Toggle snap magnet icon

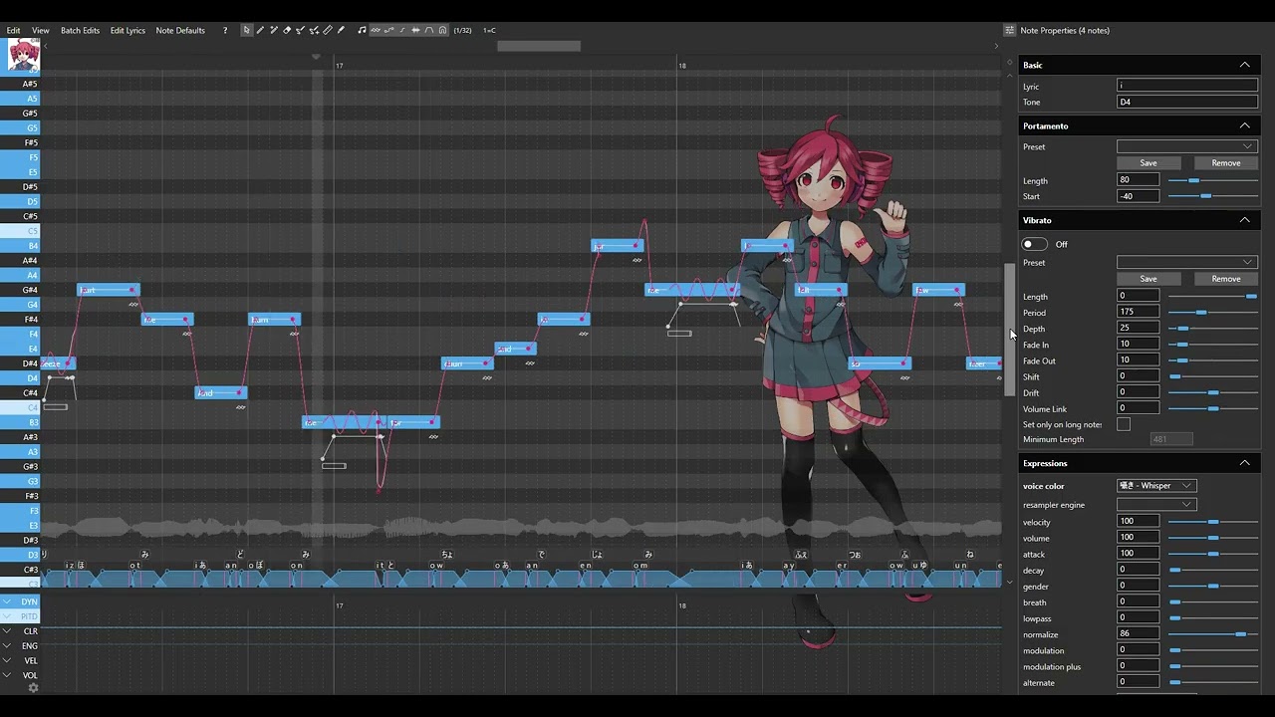point(442,30)
